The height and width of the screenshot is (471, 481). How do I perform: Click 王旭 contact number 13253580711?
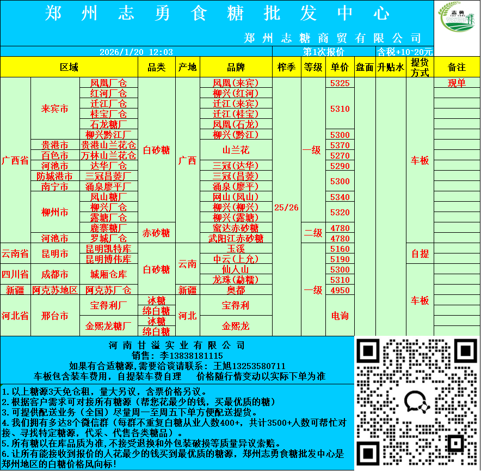pos(256,366)
